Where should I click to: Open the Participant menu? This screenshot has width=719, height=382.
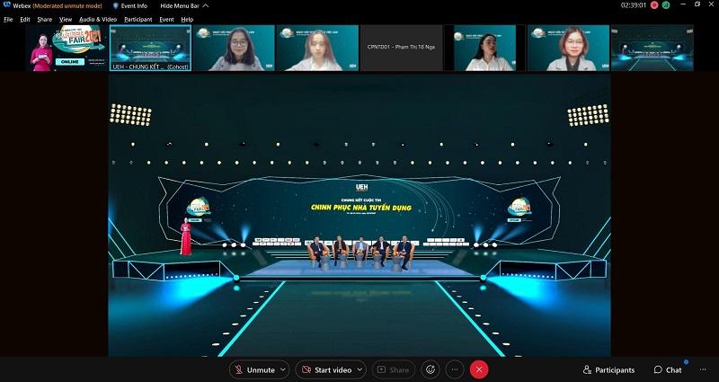pyautogui.click(x=138, y=19)
